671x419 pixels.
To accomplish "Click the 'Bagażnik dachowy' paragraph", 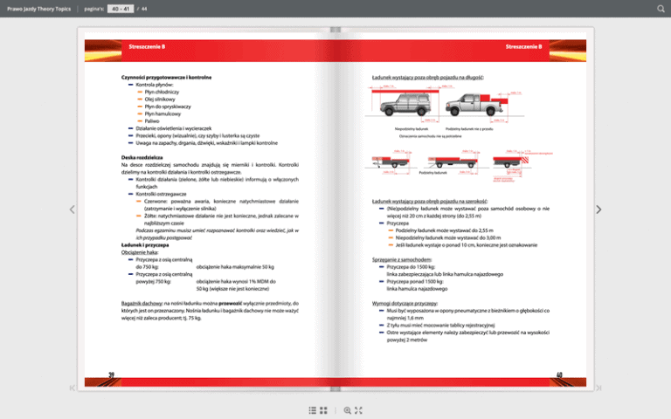I will point(210,311).
